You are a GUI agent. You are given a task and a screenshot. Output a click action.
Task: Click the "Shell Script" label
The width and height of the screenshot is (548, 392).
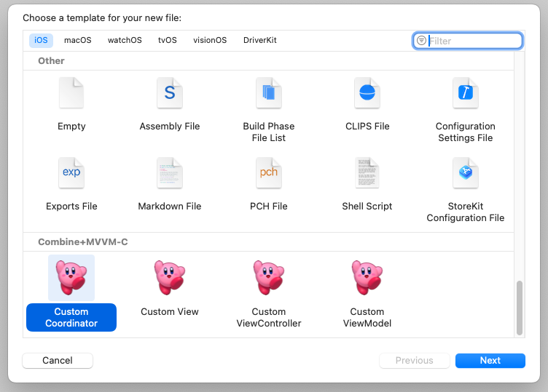pyautogui.click(x=367, y=206)
